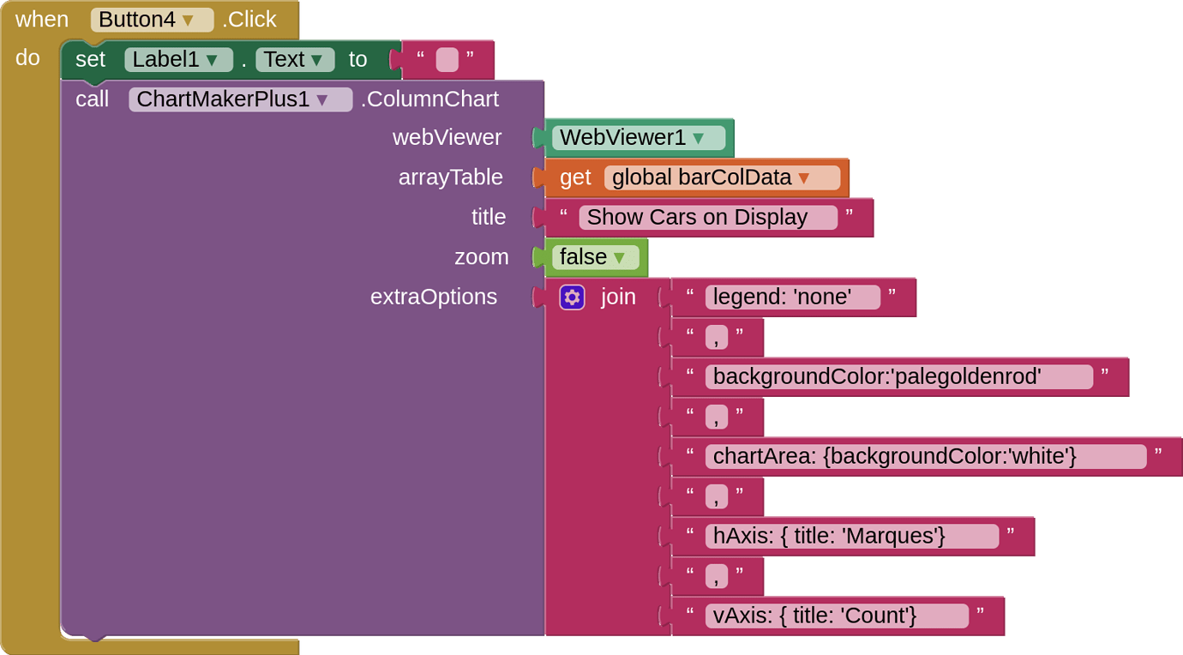1183x655 pixels.
Task: Click the zoom parameter label
Action: click(x=482, y=257)
